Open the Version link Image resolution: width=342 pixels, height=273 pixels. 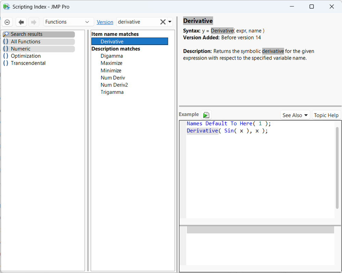105,22
